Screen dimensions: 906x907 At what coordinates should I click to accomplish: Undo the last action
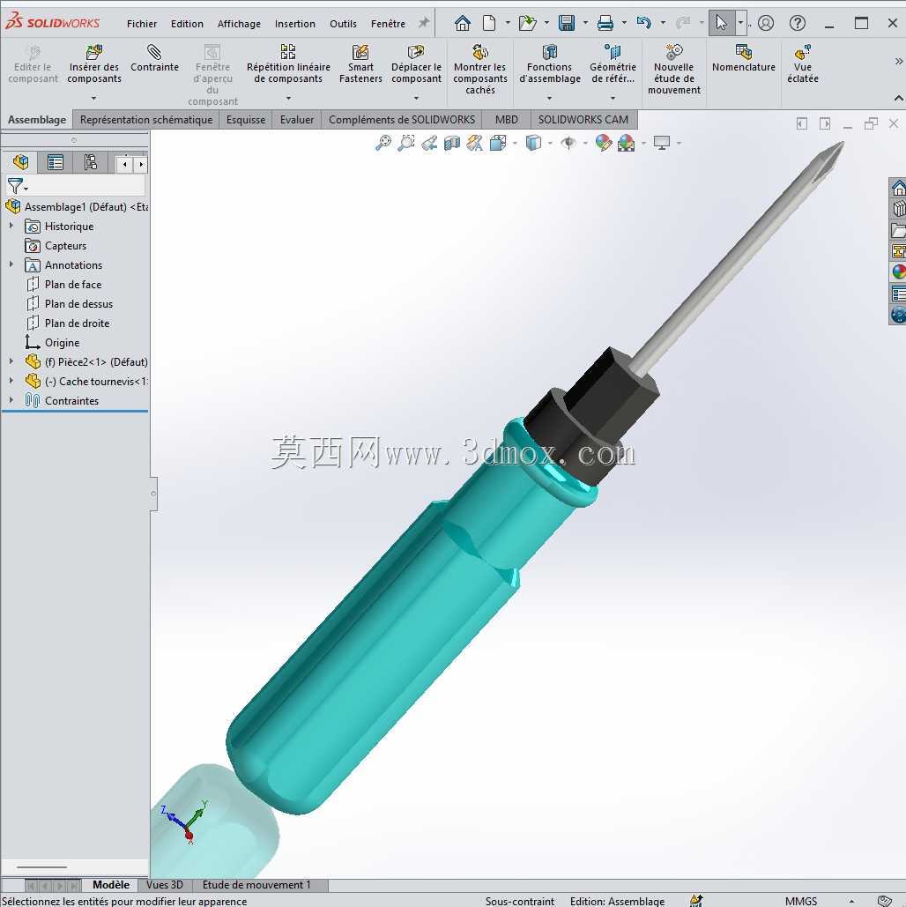click(644, 23)
